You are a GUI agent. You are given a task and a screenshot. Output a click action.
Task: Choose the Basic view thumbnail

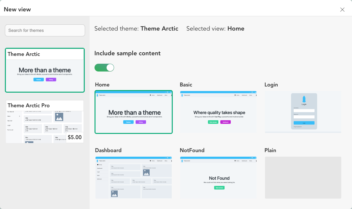pyautogui.click(x=218, y=112)
